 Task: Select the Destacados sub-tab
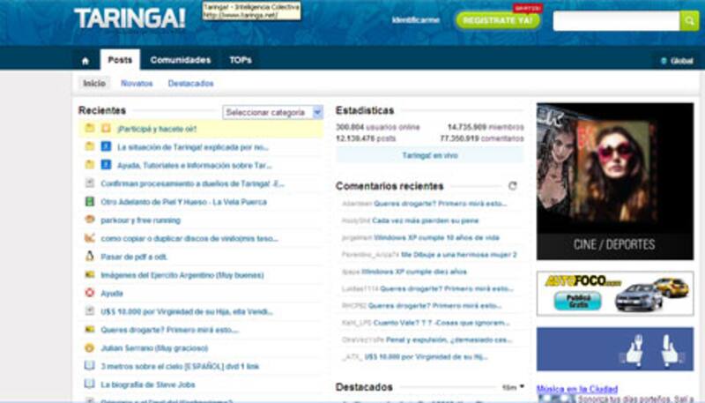pos(190,83)
